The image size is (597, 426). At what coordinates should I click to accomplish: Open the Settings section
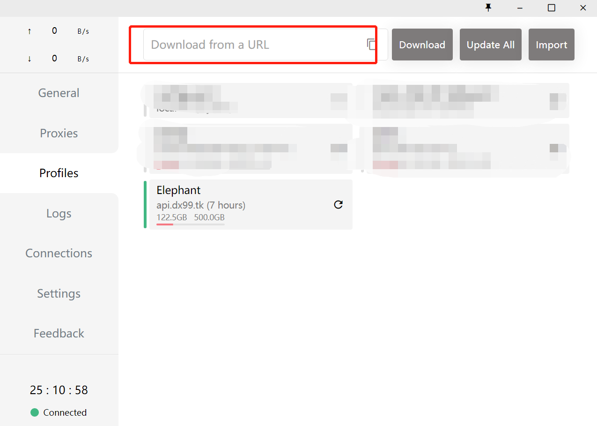(59, 293)
